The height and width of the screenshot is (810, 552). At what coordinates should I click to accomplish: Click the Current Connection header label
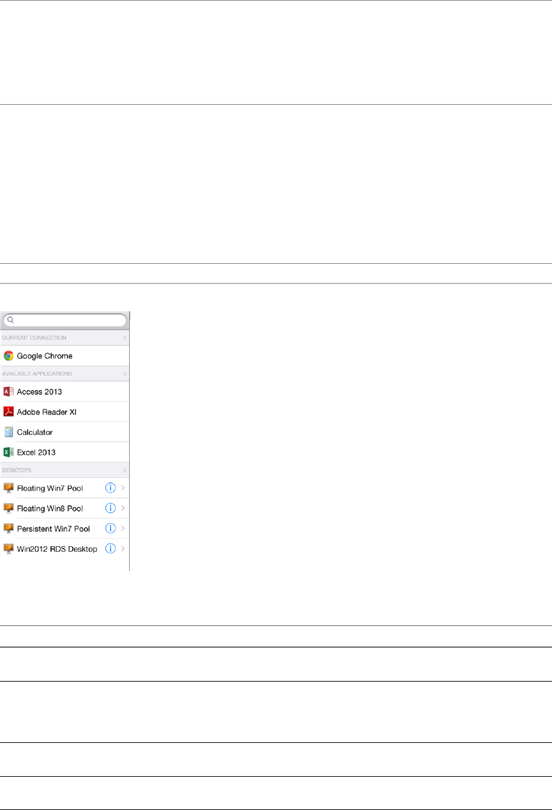pos(34,337)
